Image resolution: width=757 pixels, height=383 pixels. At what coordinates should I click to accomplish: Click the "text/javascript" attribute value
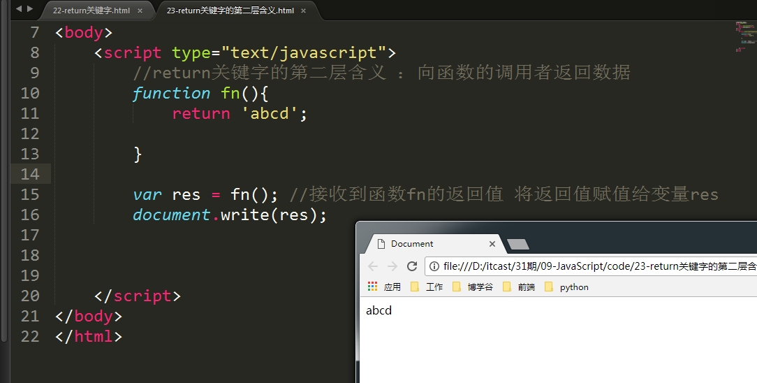[x=304, y=52]
